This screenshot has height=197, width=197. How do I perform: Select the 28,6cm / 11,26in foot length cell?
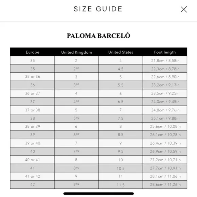[x=165, y=184]
